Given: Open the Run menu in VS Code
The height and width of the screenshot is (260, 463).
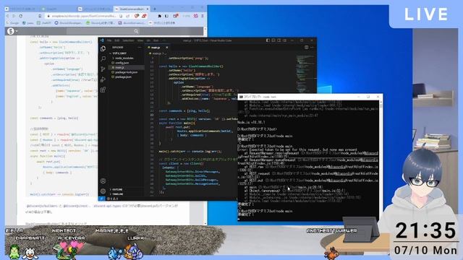Looking at the screenshot, I should pyautogui.click(x=156, y=40).
